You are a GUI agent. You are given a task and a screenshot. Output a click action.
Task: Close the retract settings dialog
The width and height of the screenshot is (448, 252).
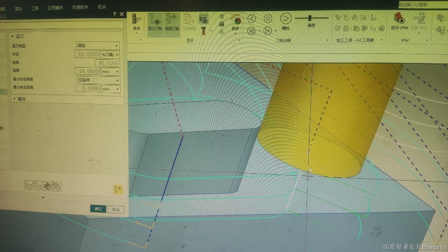tap(122, 14)
